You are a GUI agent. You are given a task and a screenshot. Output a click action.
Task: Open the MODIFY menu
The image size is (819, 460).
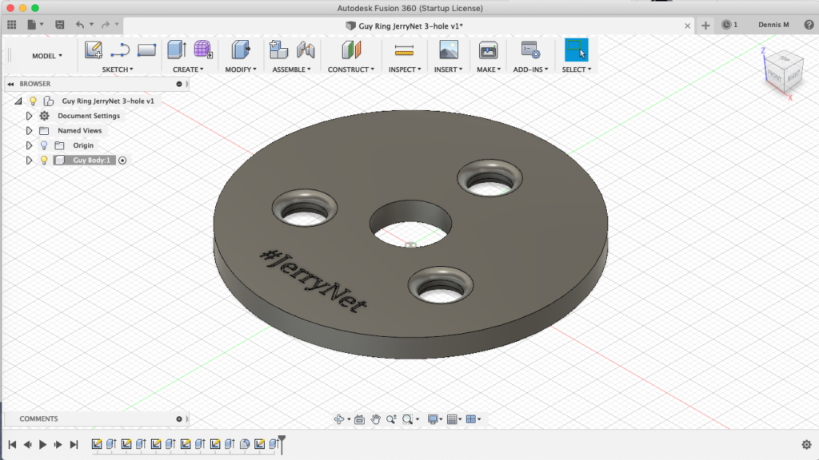pyautogui.click(x=241, y=69)
